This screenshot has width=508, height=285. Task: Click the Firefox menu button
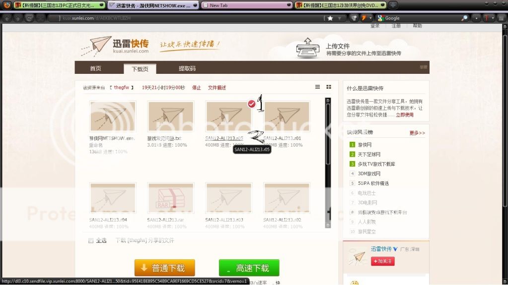pos(7,5)
